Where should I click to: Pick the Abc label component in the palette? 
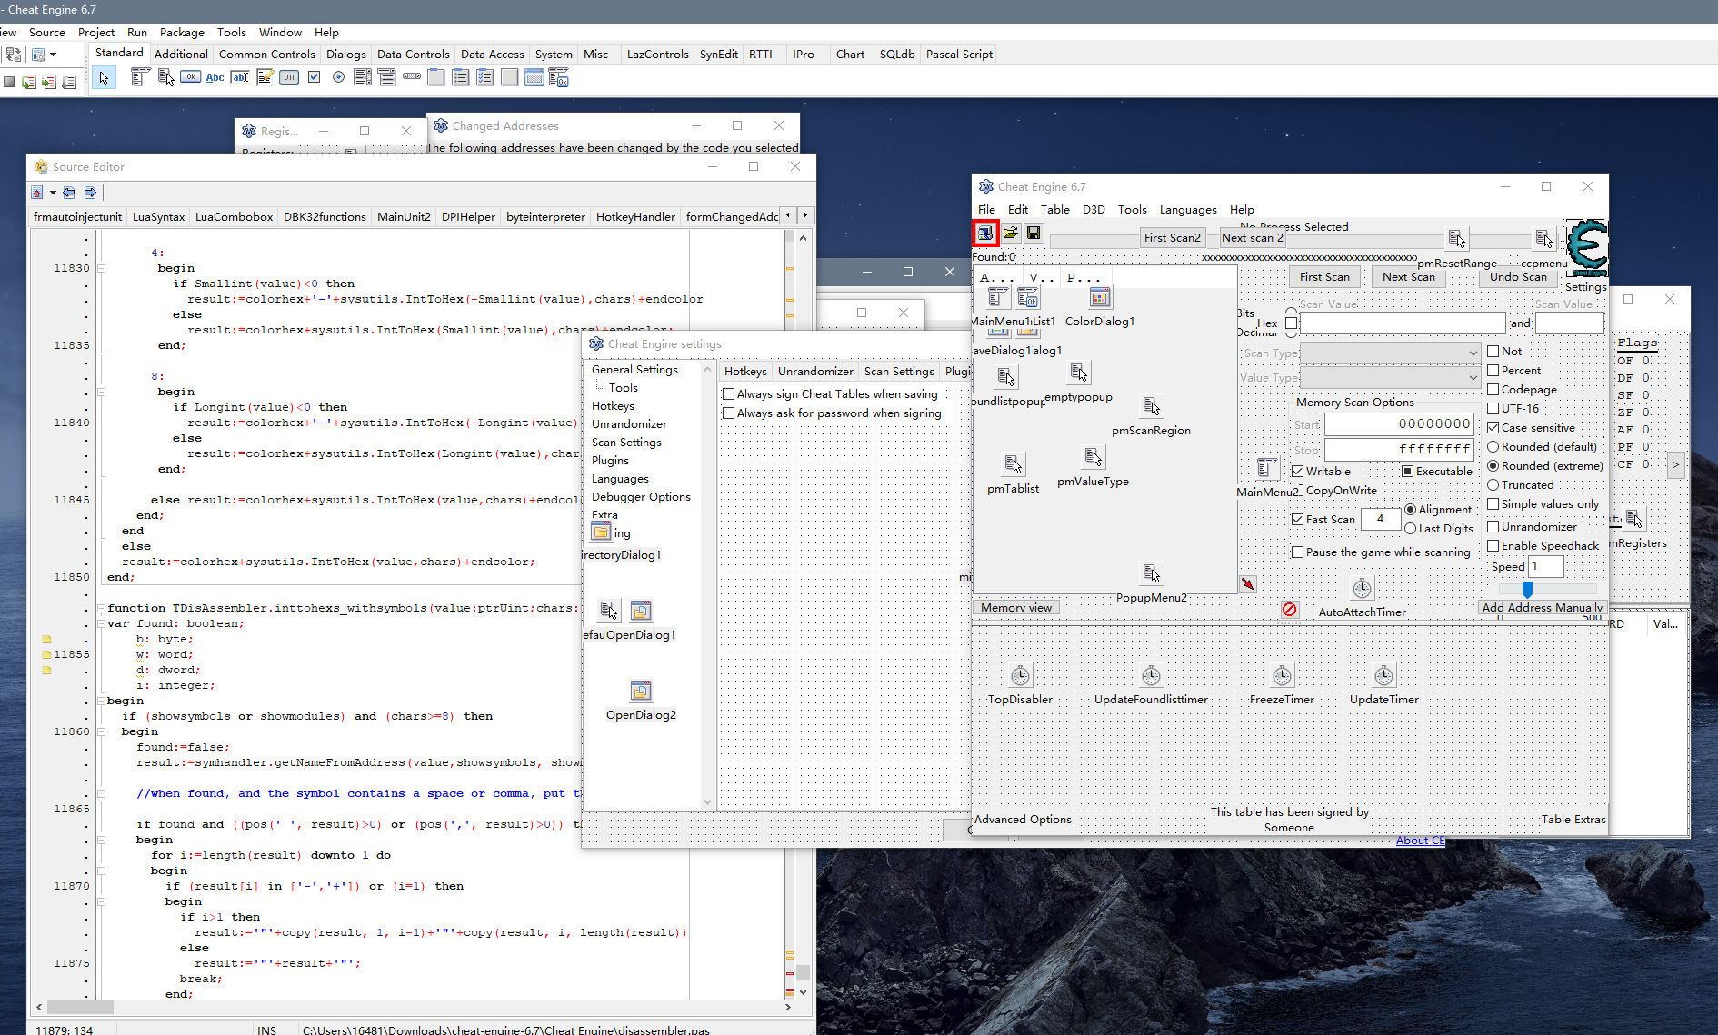tap(215, 77)
